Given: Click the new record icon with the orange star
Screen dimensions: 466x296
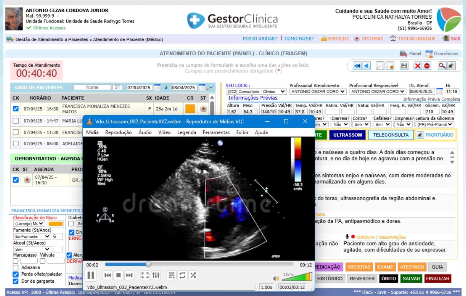Looking at the screenshot, I should [x=391, y=66].
